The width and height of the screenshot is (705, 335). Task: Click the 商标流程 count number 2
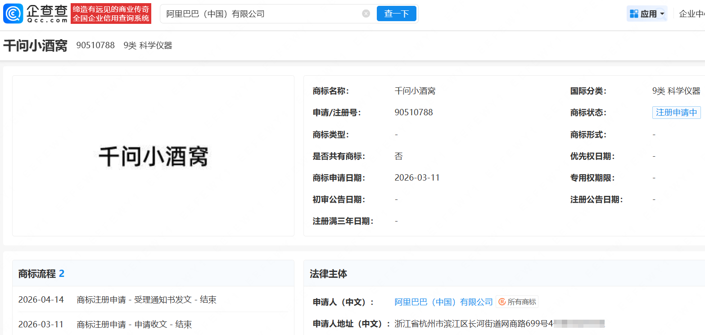(62, 273)
